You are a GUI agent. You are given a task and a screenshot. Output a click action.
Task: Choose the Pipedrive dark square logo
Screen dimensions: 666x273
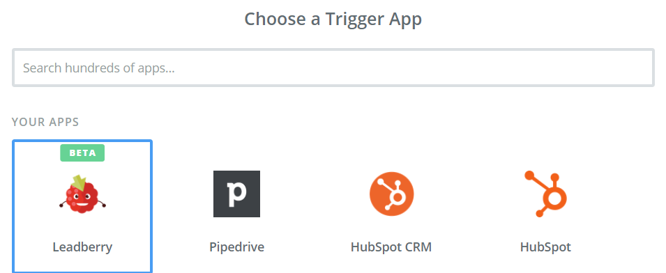pos(236,194)
